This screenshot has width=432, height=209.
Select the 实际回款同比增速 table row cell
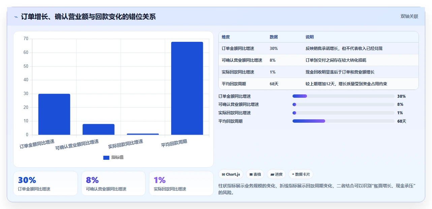[x=238, y=72]
